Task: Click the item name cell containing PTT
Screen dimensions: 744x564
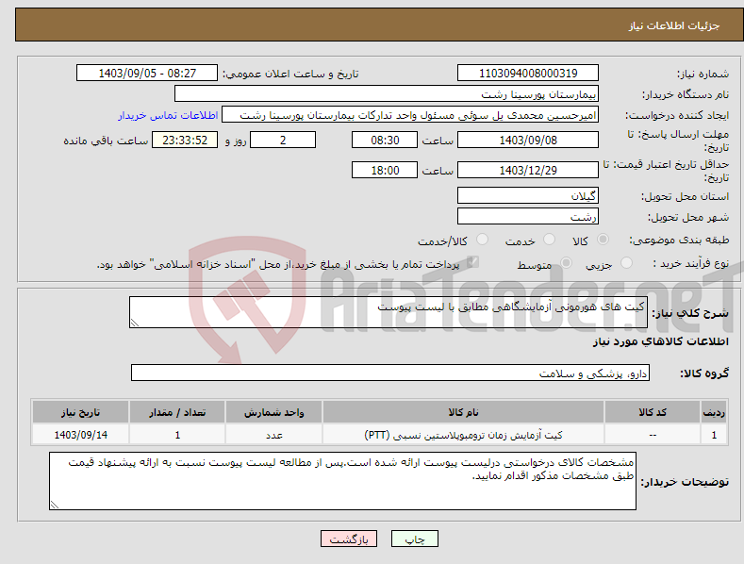Action: coord(463,435)
